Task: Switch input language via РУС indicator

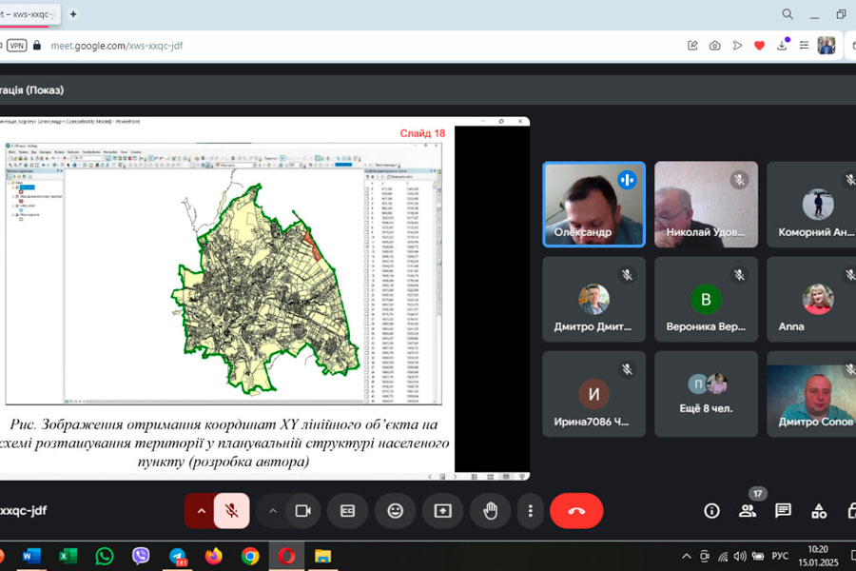Action: point(780,556)
